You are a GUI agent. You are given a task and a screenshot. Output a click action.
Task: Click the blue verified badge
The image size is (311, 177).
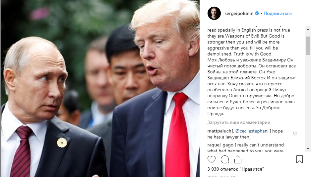pos(257,13)
